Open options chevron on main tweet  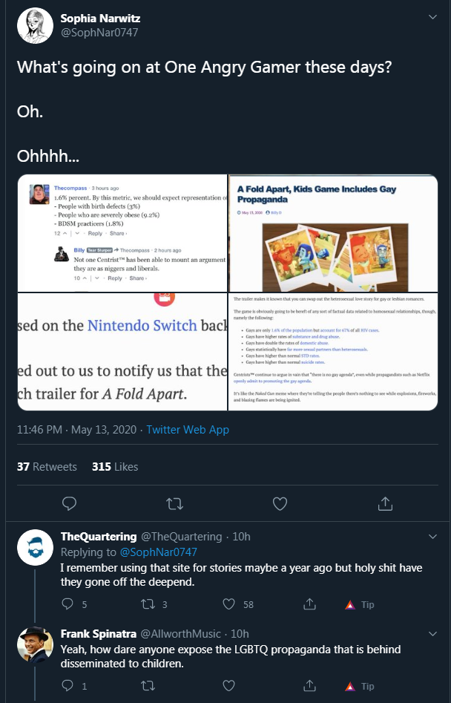tap(432, 17)
